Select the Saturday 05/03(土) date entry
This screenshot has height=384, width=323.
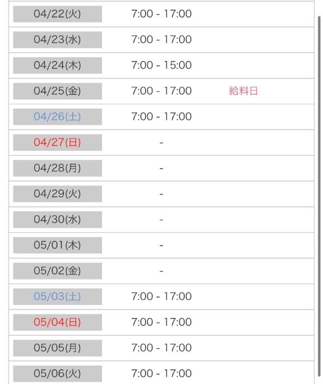[57, 297]
